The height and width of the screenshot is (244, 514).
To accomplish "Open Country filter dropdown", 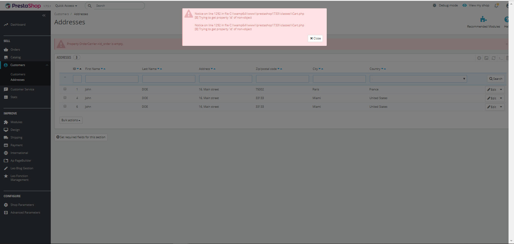I will pos(418,79).
